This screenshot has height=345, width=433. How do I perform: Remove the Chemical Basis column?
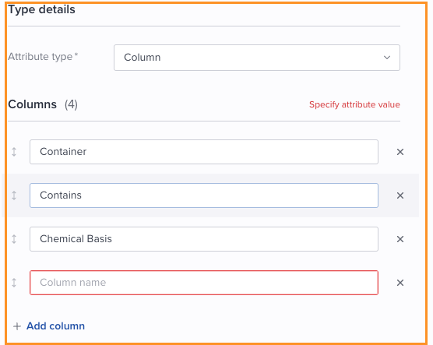coord(400,239)
